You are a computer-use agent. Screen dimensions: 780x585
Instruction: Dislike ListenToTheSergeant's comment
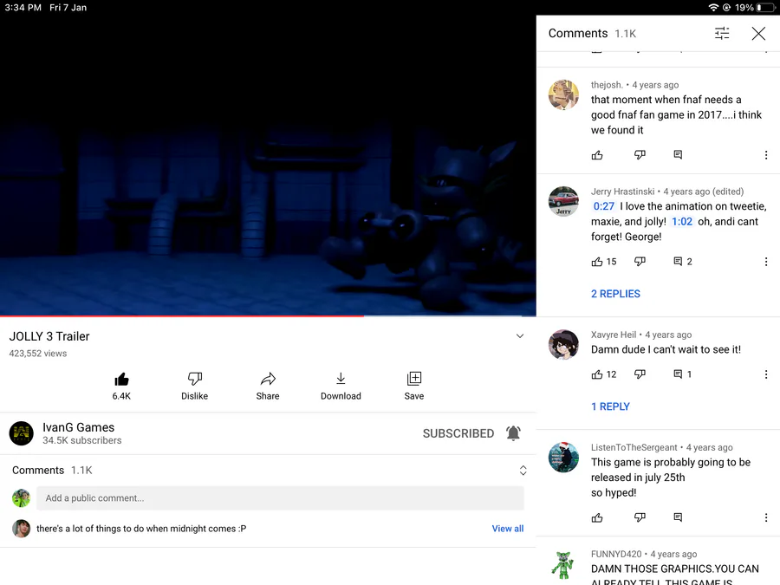click(x=640, y=518)
